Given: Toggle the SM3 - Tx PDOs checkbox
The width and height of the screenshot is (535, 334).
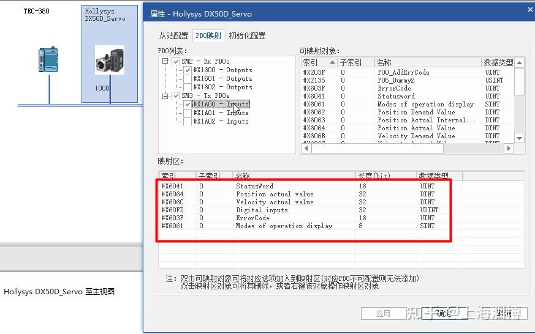Looking at the screenshot, I should click(176, 95).
